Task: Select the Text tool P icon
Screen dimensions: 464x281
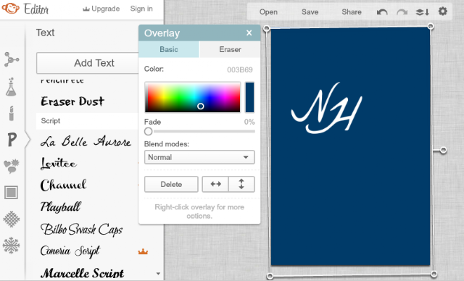Action: click(12, 140)
